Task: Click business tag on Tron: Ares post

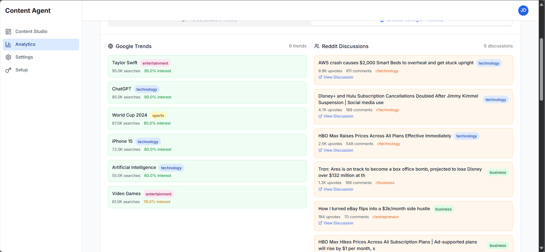Action: click(498, 172)
